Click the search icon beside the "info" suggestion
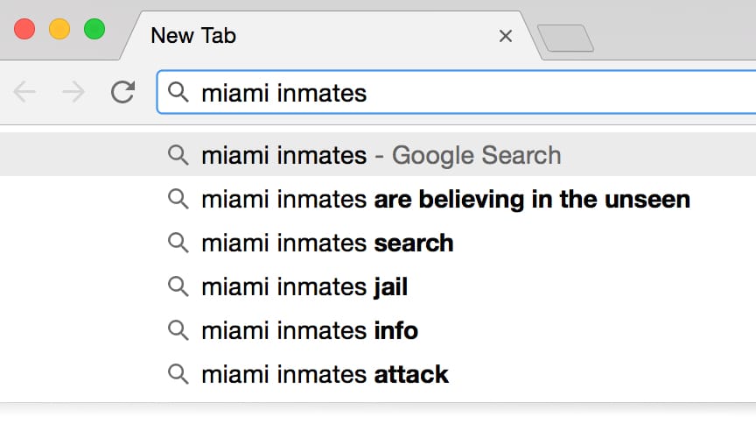Screen dimensions: 756x424 (x=178, y=330)
